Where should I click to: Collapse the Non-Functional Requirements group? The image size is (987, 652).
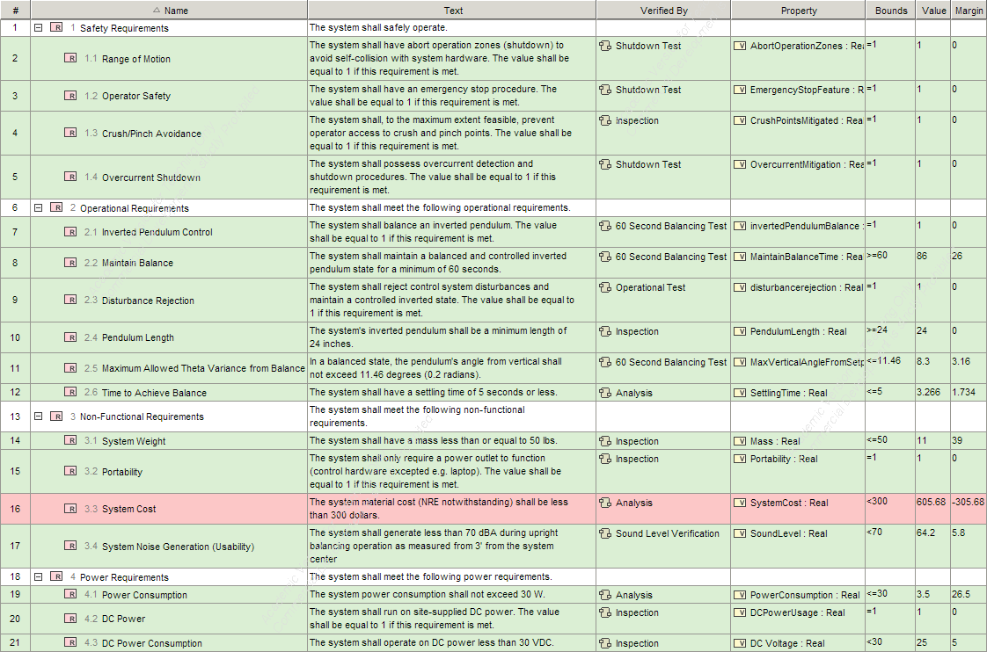click(x=39, y=417)
